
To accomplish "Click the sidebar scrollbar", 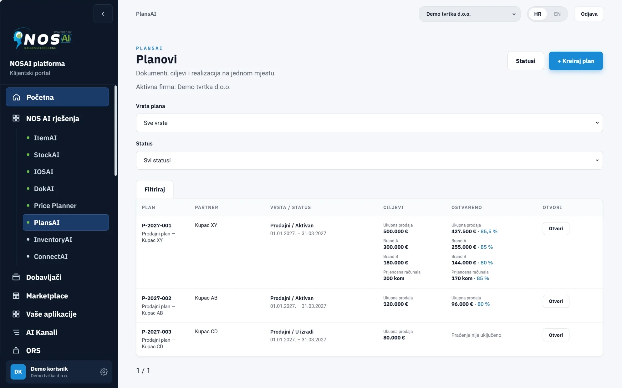I will [x=115, y=130].
